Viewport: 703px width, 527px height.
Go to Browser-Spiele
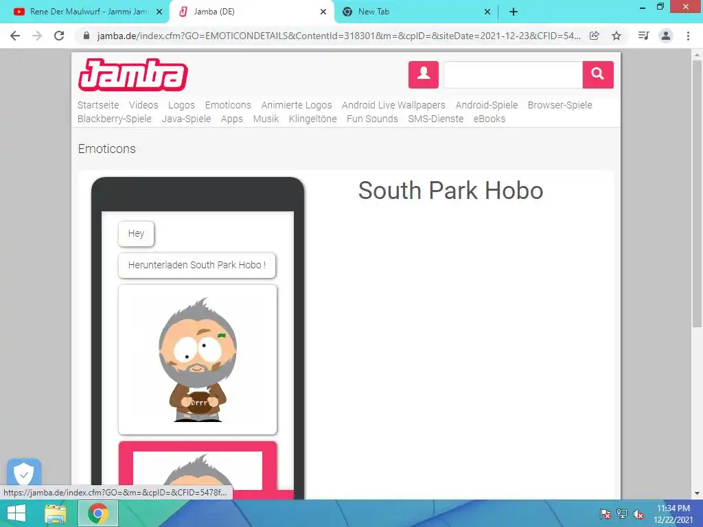pos(560,105)
